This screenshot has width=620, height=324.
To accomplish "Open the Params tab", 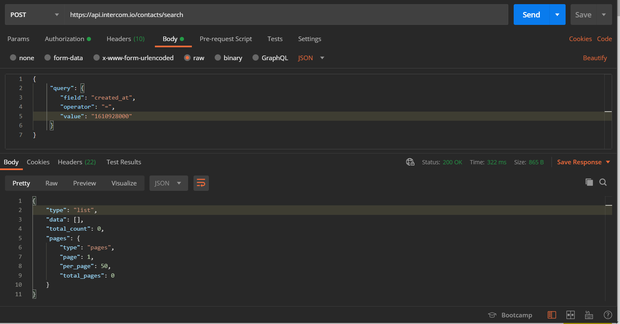I will (x=18, y=39).
